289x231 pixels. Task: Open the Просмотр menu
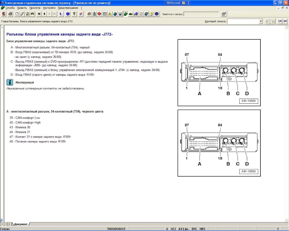coord(35,8)
